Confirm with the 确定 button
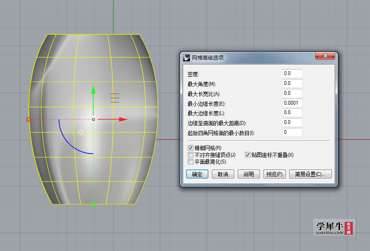This screenshot has width=370, height=251. pos(197,174)
